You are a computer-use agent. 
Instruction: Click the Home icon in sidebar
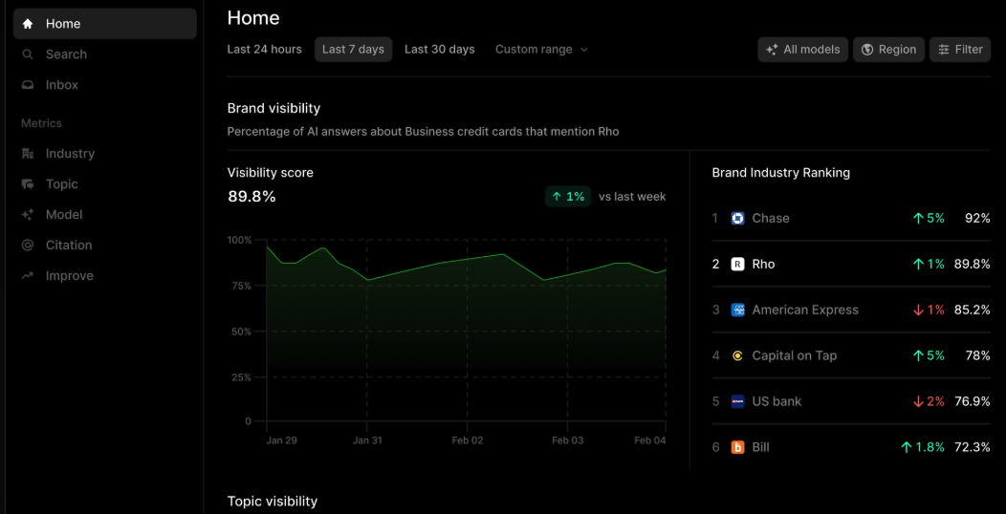pos(28,24)
